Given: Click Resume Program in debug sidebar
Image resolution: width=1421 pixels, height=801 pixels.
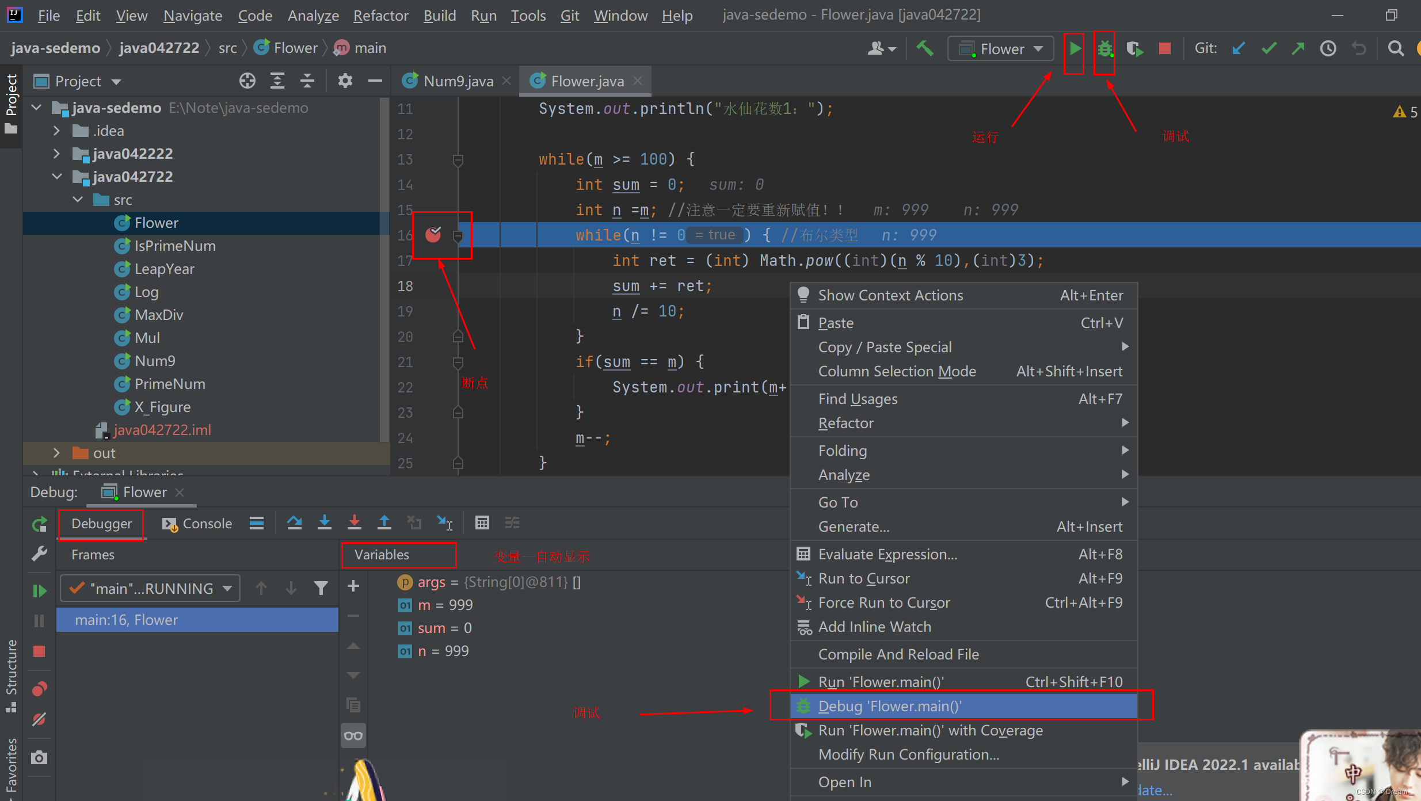Looking at the screenshot, I should pyautogui.click(x=39, y=591).
